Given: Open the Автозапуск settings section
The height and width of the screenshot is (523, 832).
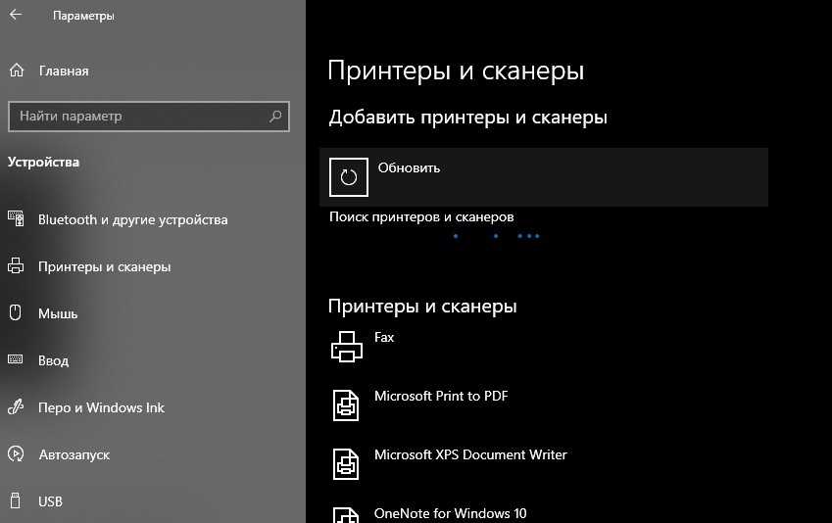Looking at the screenshot, I should click(73, 454).
